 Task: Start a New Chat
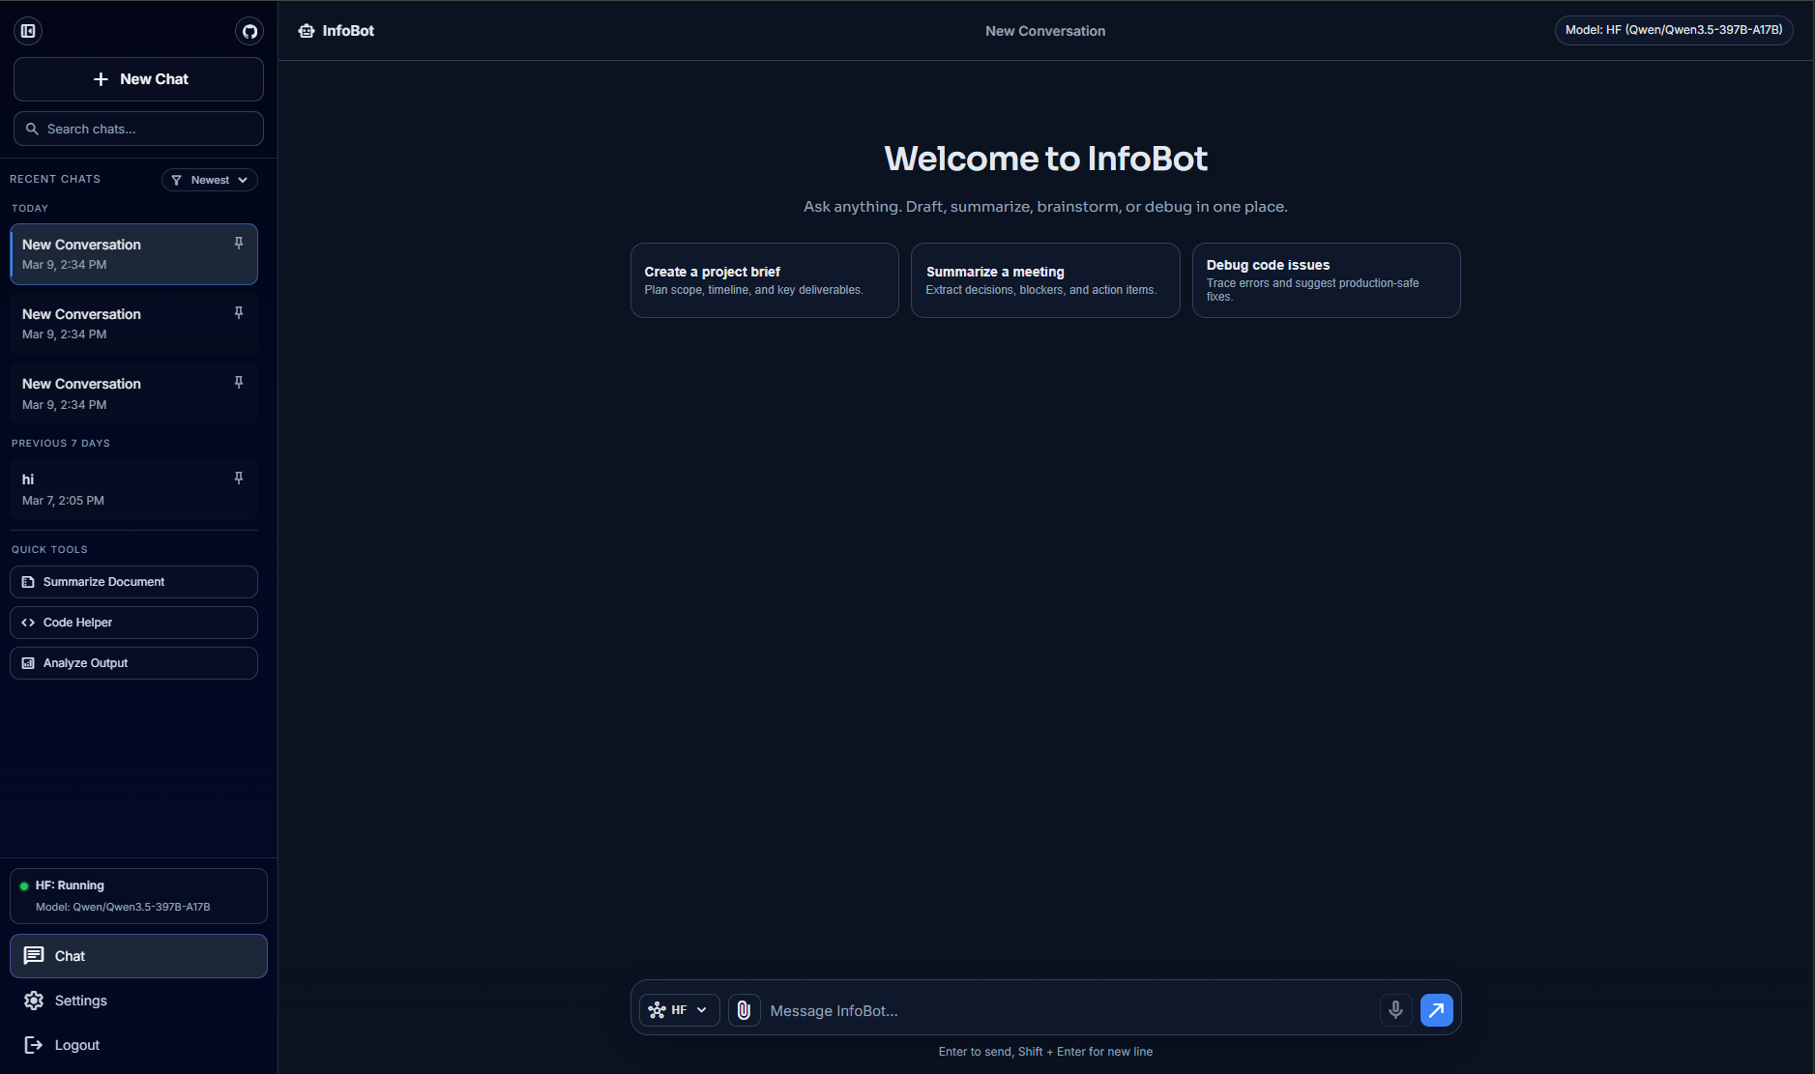click(x=138, y=78)
